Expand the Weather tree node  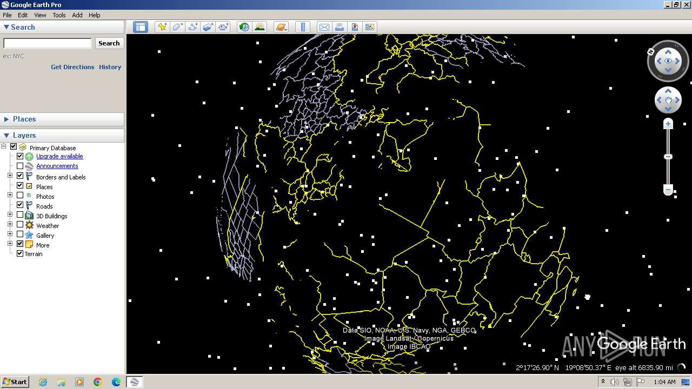[10, 224]
